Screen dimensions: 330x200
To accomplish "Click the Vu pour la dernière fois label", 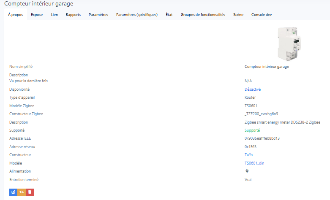I will click(28, 81).
